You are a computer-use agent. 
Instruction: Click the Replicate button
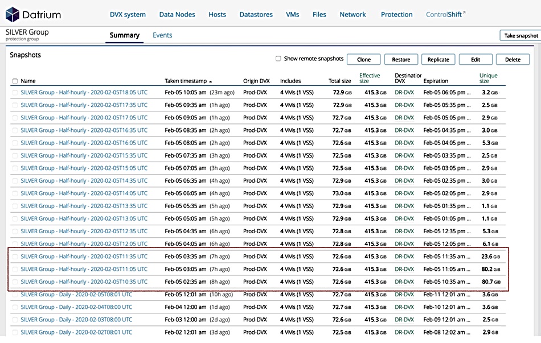[438, 59]
